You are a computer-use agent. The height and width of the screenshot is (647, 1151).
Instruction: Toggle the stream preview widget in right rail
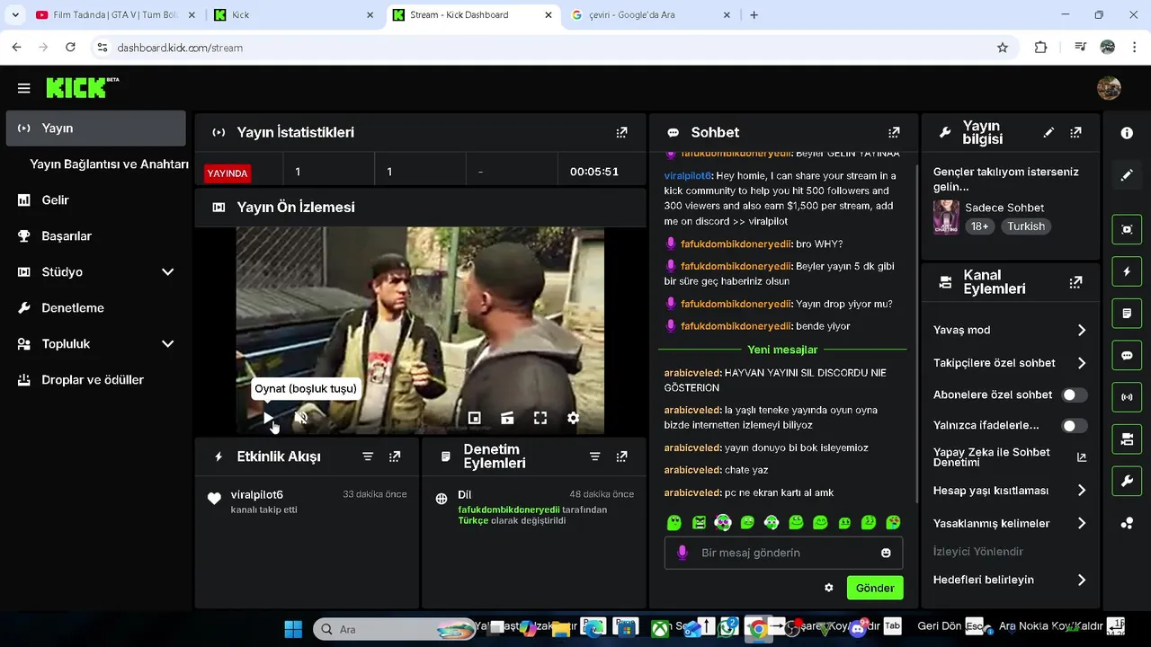click(1127, 229)
